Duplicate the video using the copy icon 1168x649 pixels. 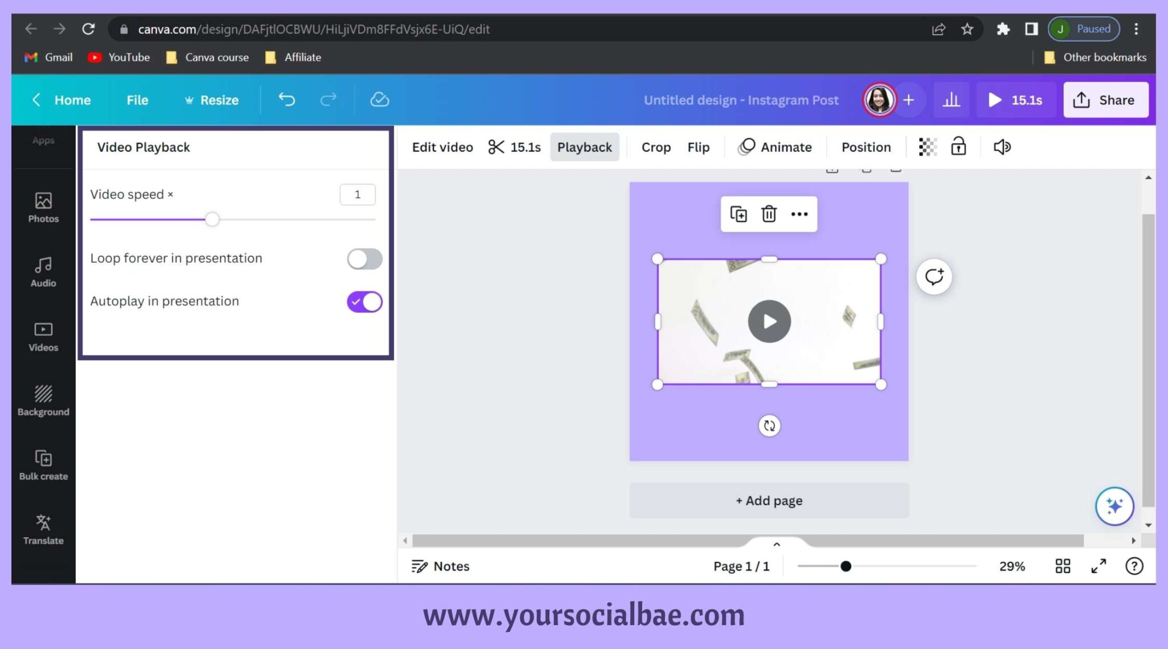coord(739,214)
